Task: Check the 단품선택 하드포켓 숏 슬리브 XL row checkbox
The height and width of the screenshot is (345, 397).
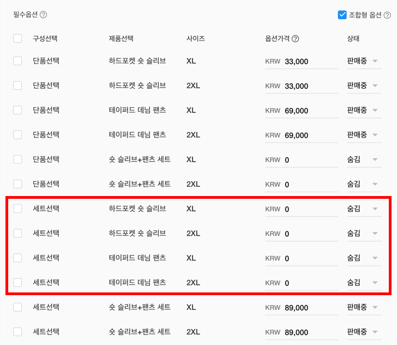Action: click(x=17, y=61)
